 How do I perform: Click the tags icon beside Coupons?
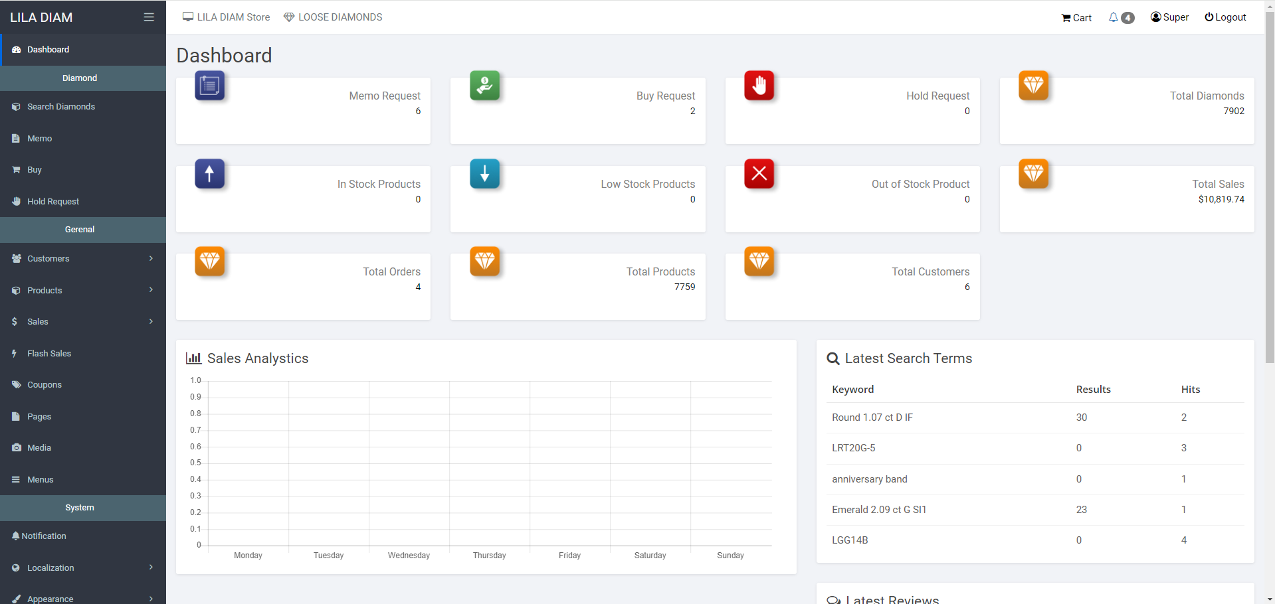(x=16, y=385)
